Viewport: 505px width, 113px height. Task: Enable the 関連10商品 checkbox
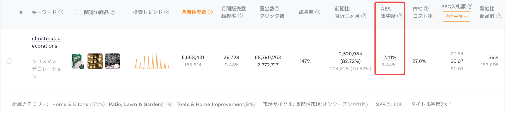point(78,12)
